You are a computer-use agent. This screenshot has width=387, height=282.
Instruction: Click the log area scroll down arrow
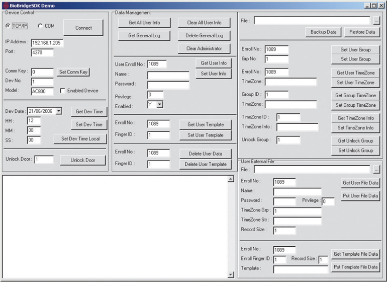pyautogui.click(x=231, y=274)
